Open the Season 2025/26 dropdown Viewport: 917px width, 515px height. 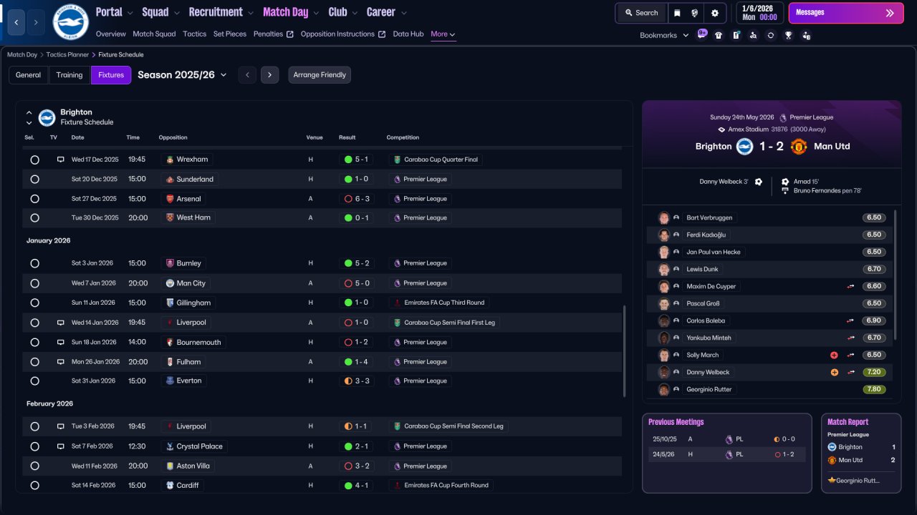[182, 75]
